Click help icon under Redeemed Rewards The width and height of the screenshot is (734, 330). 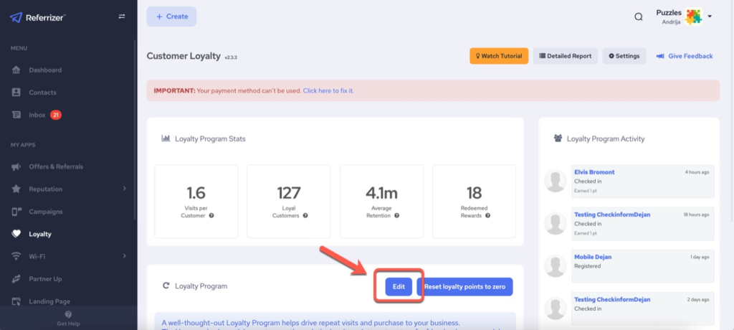[490, 215]
